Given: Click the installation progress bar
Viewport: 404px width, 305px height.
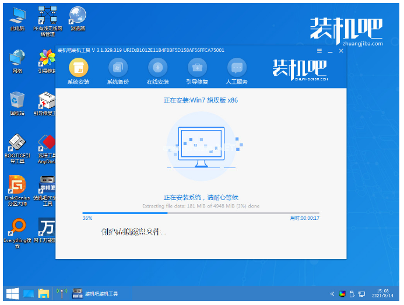Looking at the screenshot, I should (x=201, y=213).
